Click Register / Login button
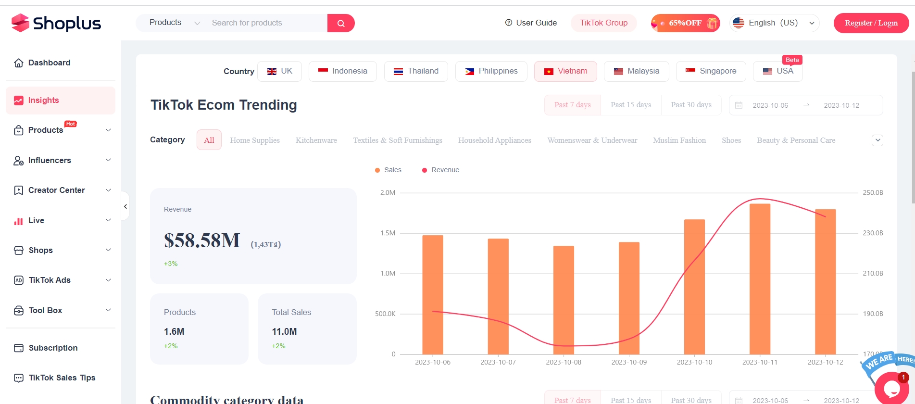Screen dimensions: 915x404 pyautogui.click(x=871, y=23)
